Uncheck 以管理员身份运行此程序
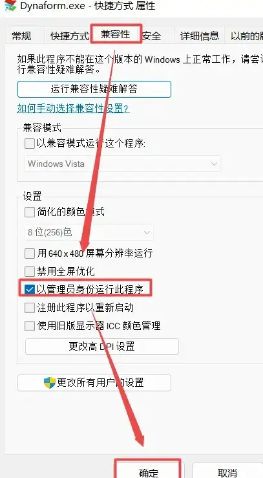 coord(30,289)
